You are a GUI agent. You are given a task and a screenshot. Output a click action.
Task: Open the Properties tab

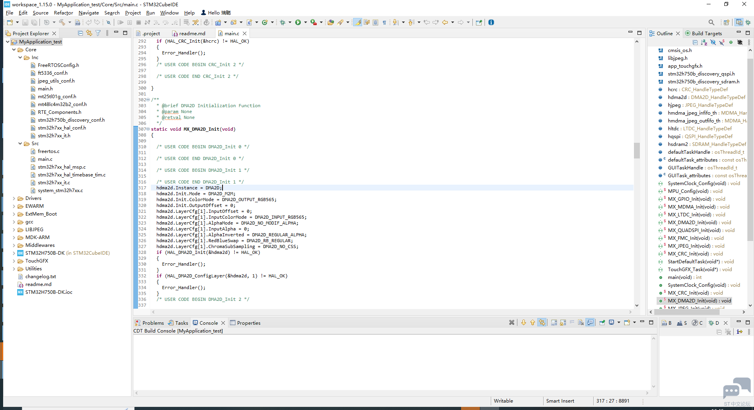point(245,323)
